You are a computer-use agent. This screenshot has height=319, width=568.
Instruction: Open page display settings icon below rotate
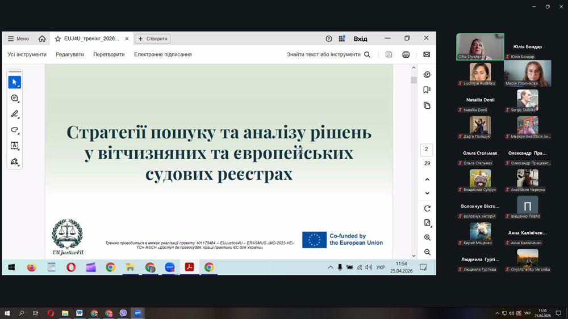pos(428,223)
